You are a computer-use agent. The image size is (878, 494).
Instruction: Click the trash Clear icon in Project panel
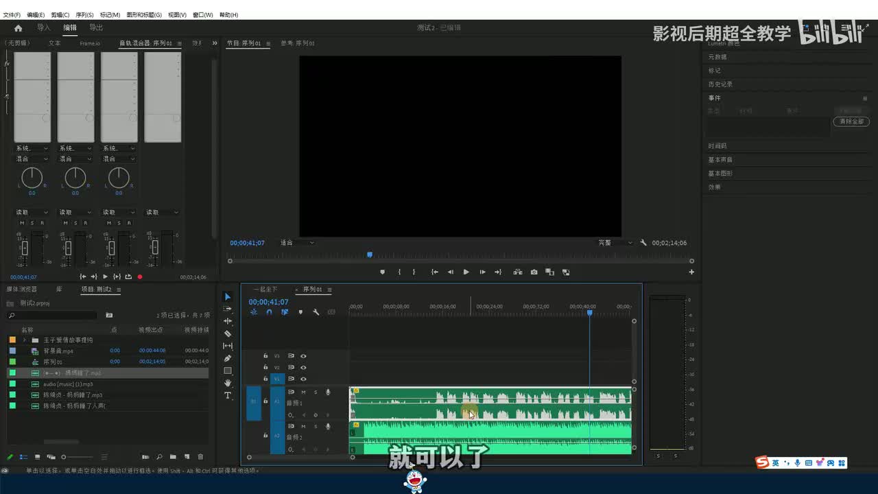point(200,457)
